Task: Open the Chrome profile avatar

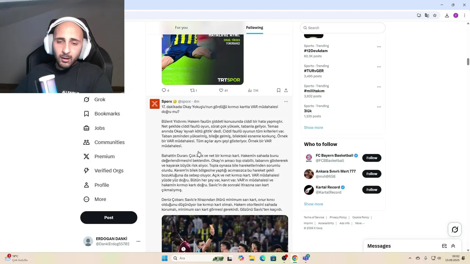Action: pos(456,15)
